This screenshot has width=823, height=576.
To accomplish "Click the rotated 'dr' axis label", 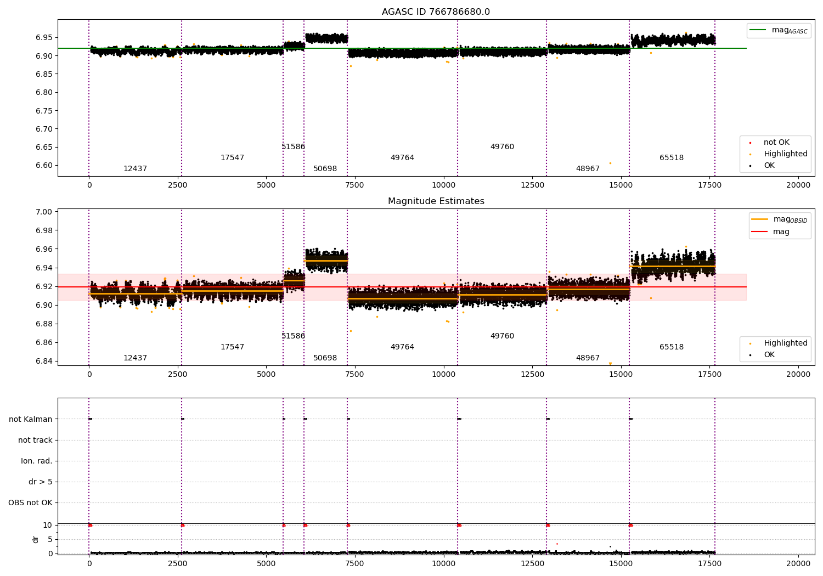I will pos(36,539).
